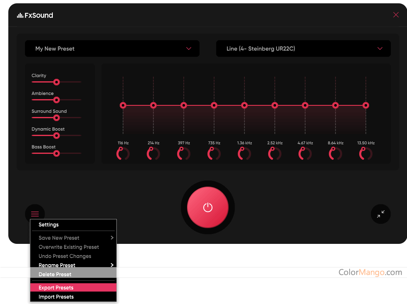Select the 8.64 kHz knob
The image size is (407, 304).
point(335,153)
